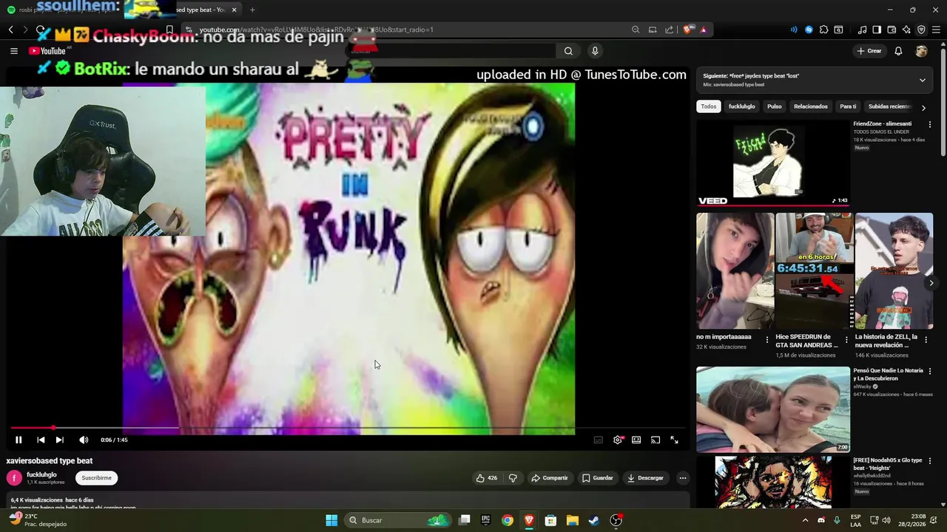Toggle subtitles in the video player

[599, 440]
